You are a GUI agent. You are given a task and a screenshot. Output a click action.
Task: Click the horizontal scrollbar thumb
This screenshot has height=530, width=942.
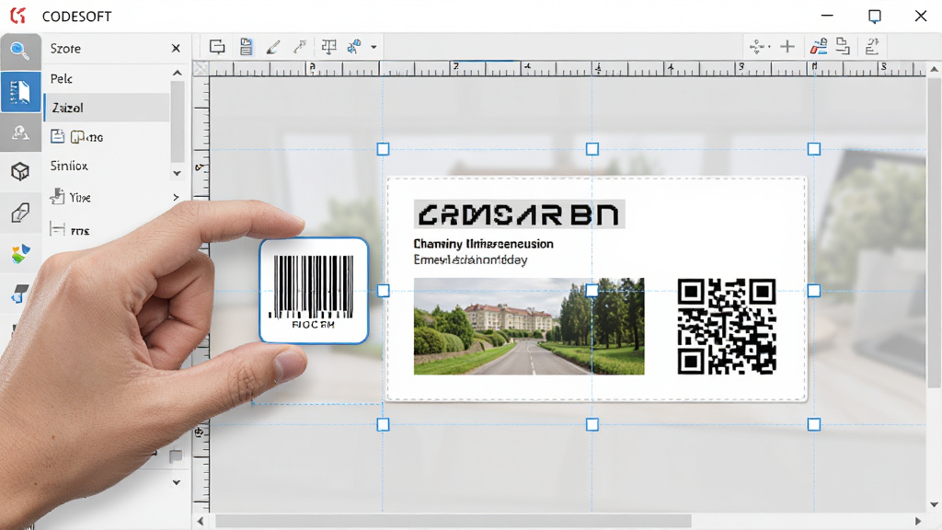454,521
